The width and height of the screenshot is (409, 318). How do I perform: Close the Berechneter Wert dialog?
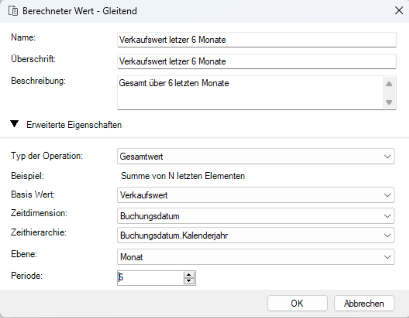tap(399, 11)
